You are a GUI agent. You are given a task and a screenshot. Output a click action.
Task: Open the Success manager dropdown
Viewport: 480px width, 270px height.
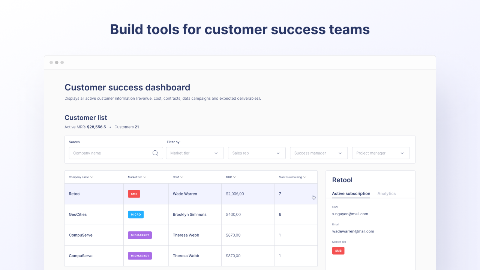pyautogui.click(x=318, y=153)
